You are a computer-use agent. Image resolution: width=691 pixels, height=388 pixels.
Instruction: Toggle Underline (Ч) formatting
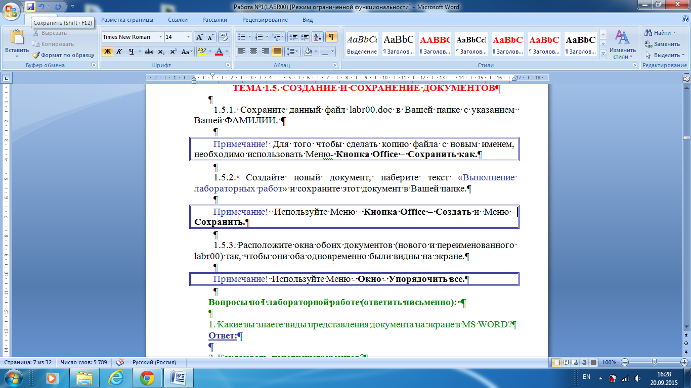point(132,52)
